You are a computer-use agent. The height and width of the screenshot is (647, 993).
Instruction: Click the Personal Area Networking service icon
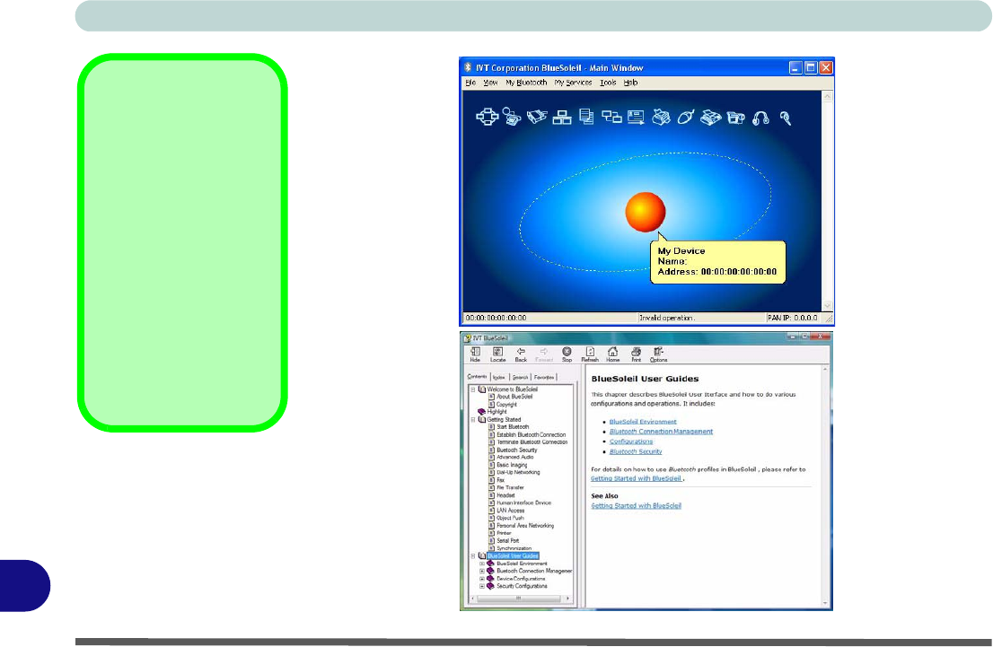(x=487, y=118)
